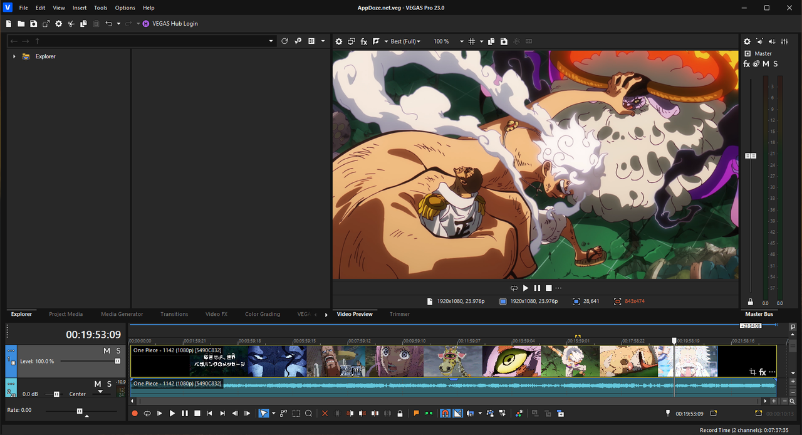This screenshot has width=802, height=435.
Task: Toggle Enable Snapping magnet button
Action: point(445,413)
